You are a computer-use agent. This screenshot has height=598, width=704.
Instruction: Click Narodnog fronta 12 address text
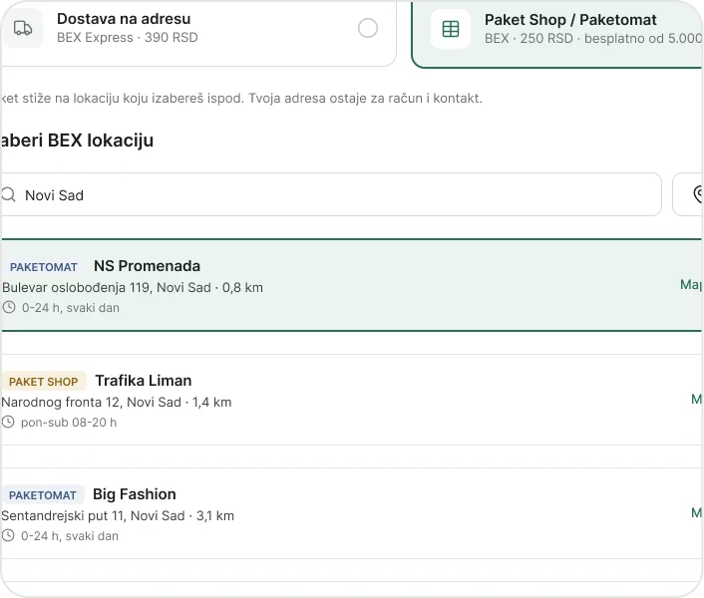(x=117, y=402)
